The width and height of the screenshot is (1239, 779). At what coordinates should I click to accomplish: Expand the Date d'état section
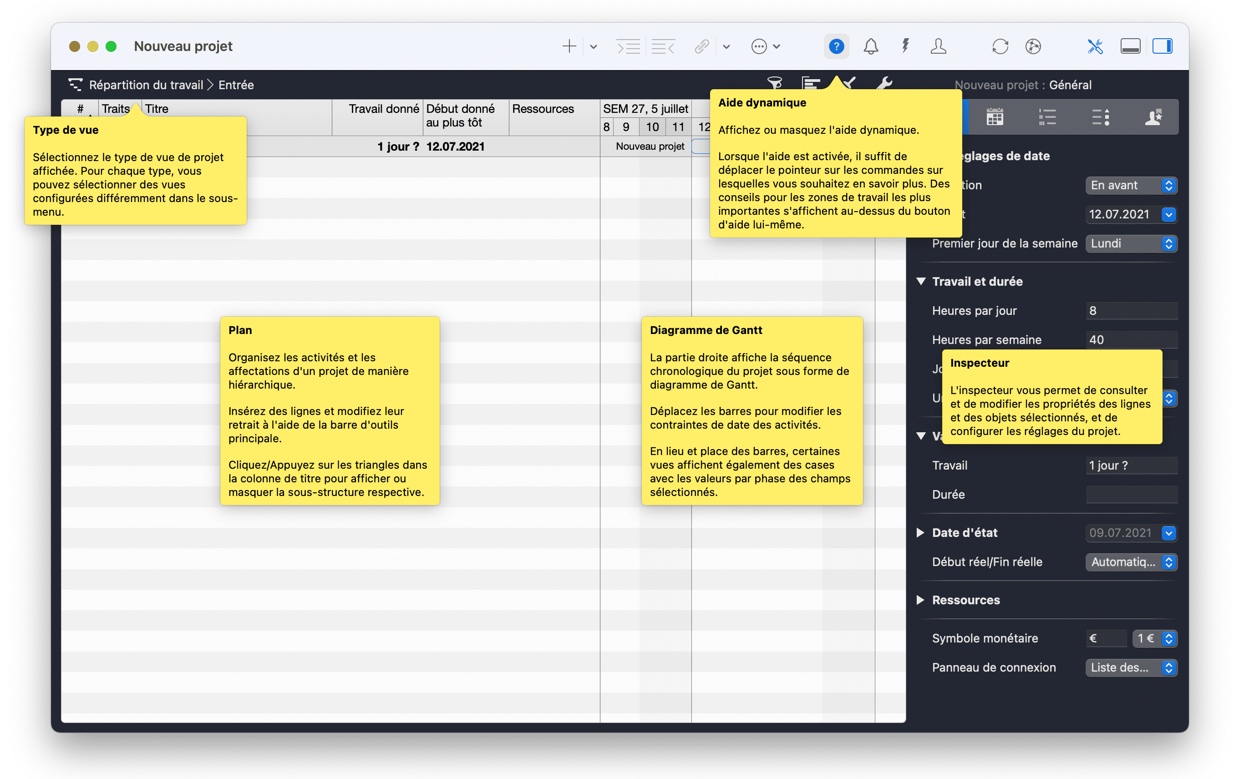920,532
